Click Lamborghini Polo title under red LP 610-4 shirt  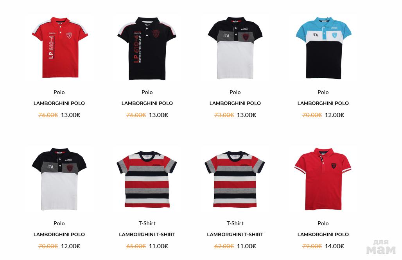tap(59, 103)
